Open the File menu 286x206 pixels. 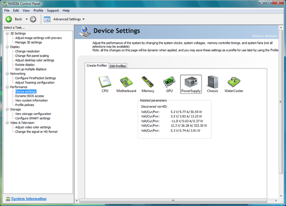click(x=7, y=11)
